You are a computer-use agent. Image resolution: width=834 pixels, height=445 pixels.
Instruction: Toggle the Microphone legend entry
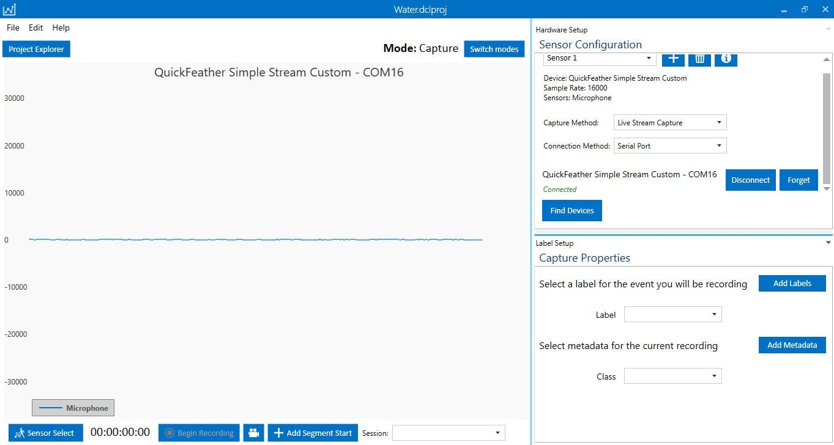click(73, 408)
